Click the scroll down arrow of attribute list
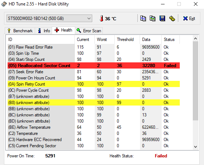Image resolution: width=204 pixels, height=165 pixels. click(x=195, y=147)
